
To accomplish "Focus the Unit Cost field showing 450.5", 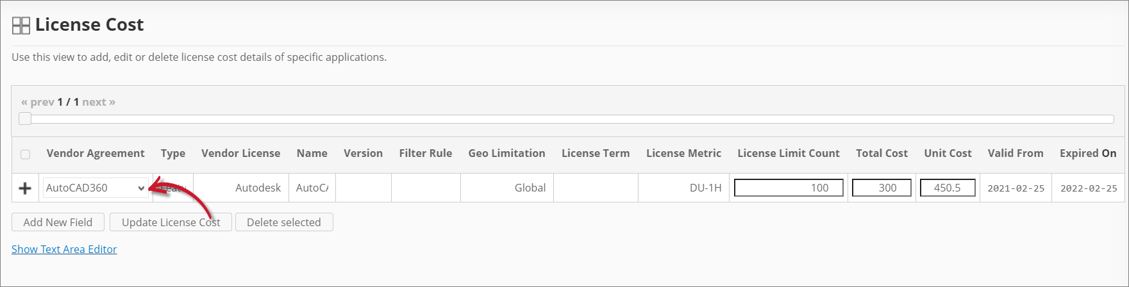I will pos(948,188).
